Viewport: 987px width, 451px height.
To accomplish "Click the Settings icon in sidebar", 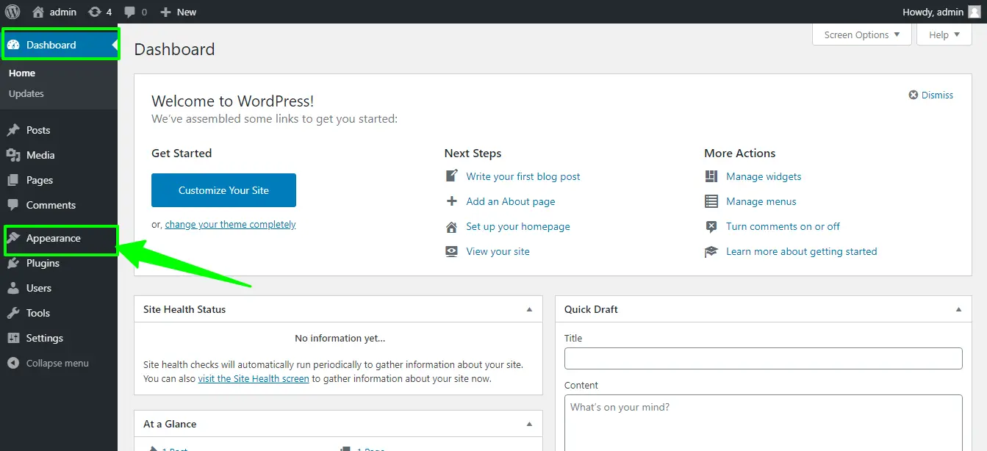I will tap(13, 338).
